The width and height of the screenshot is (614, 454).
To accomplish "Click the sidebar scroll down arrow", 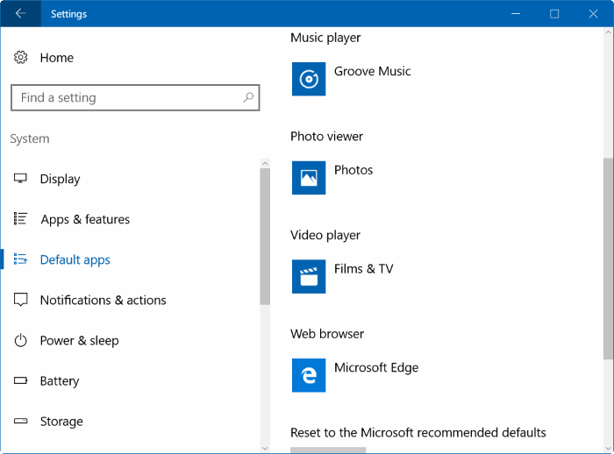I will 265,448.
